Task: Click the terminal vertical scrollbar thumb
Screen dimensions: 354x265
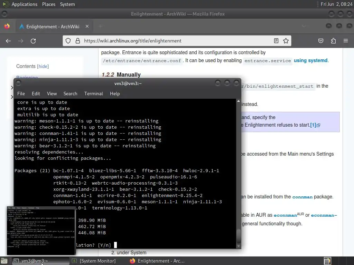Action: tap(239, 235)
